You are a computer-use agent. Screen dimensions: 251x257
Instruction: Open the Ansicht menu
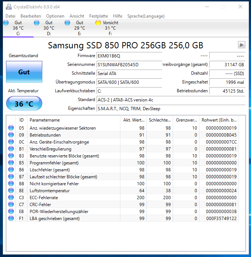click(77, 16)
